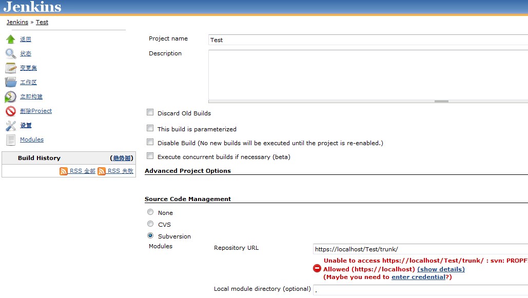Click the Description text area
528x298 pixels.
click(x=368, y=75)
